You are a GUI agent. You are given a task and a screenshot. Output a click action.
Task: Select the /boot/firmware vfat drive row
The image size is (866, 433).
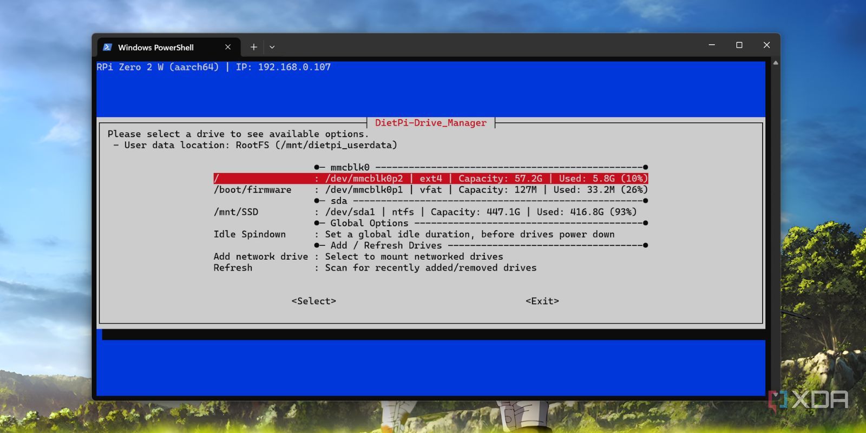(431, 190)
